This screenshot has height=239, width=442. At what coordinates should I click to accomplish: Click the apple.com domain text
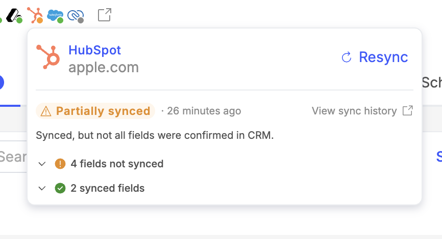pos(104,67)
